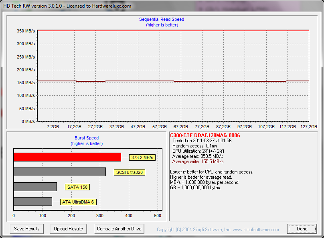Click the 127,2GB axis label
Screen dimensions: 324x238
(309, 127)
